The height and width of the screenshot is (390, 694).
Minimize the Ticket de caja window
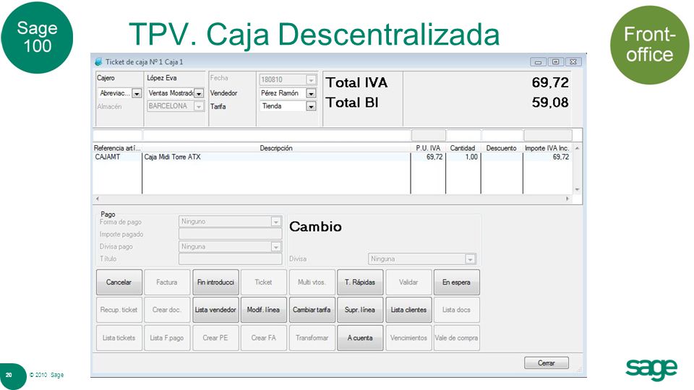click(538, 62)
